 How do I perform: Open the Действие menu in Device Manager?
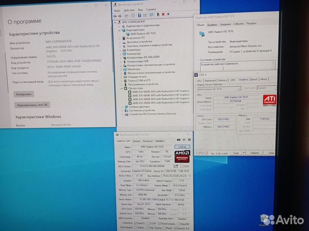pyautogui.click(x=129, y=9)
